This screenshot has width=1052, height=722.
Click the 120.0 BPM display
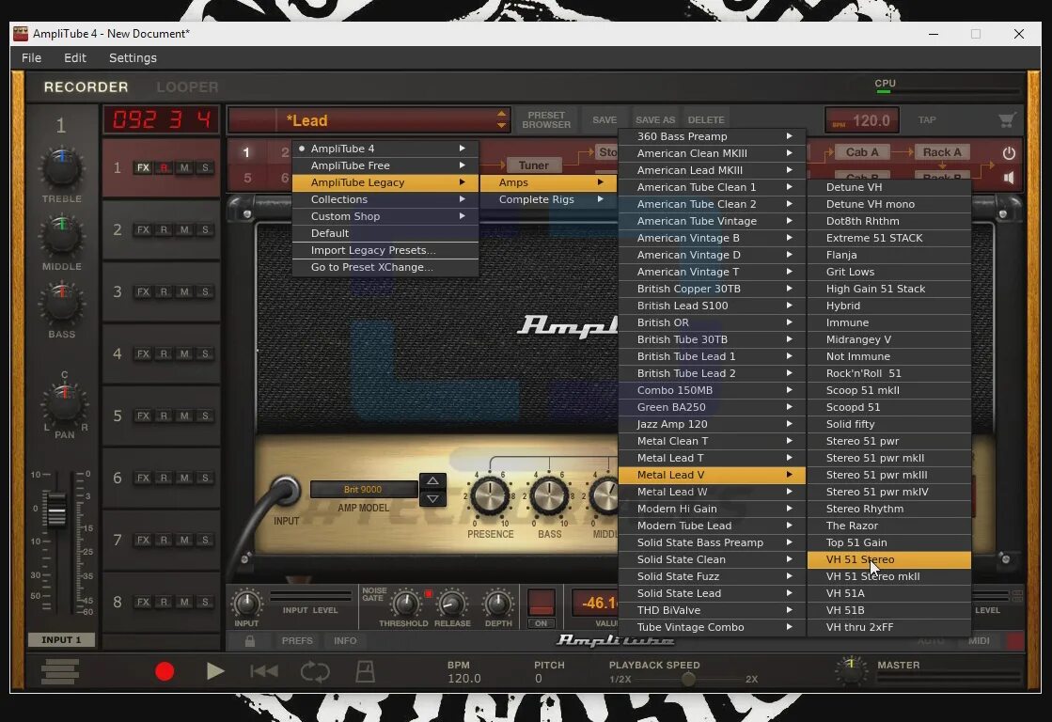point(861,120)
